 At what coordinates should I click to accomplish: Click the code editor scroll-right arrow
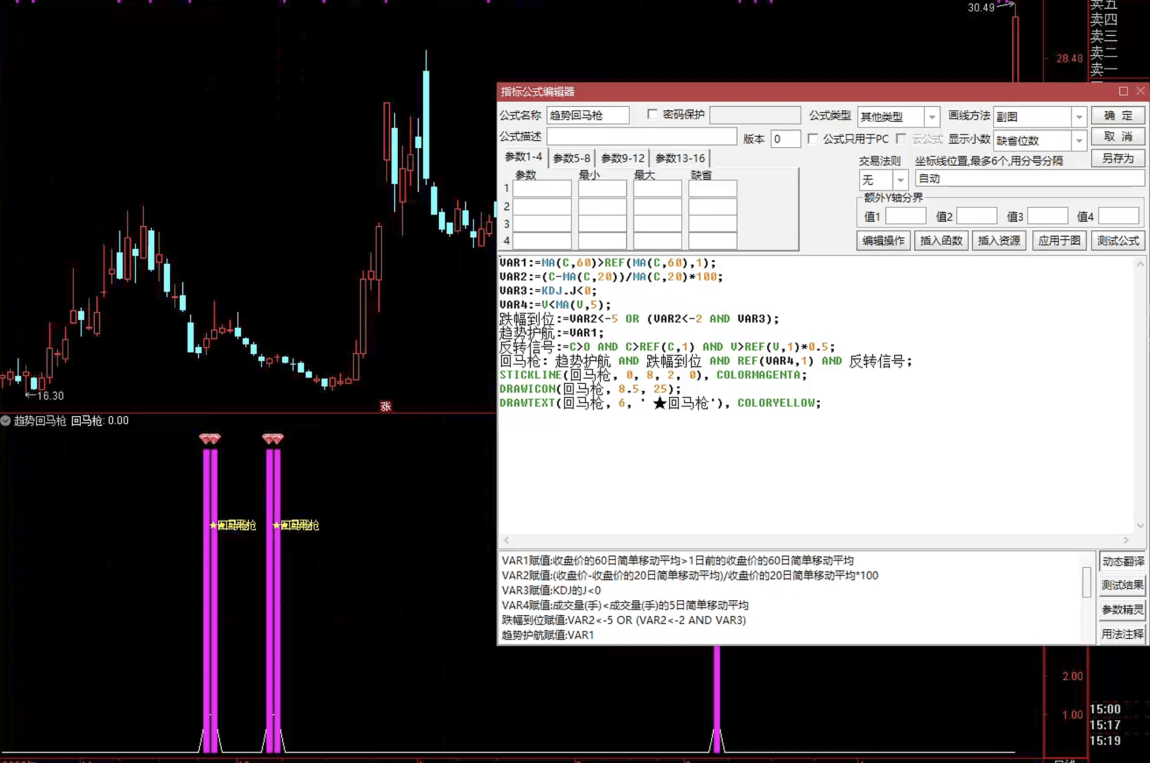point(1126,540)
